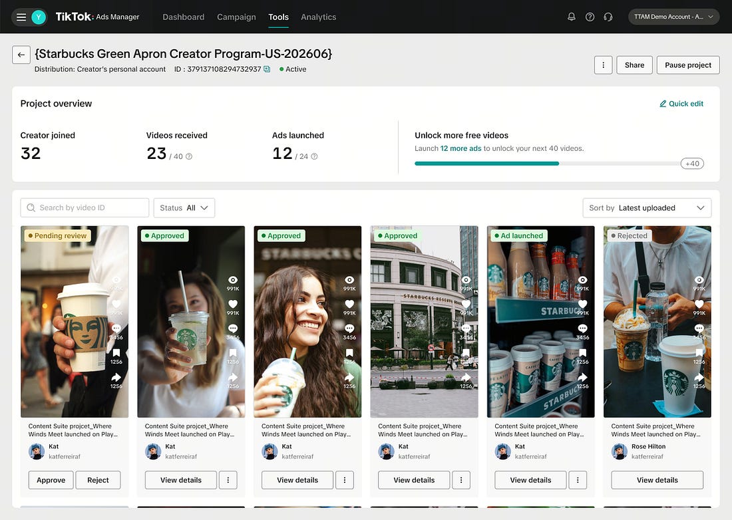
Task: Switch to the Analytics tab
Action: click(318, 17)
